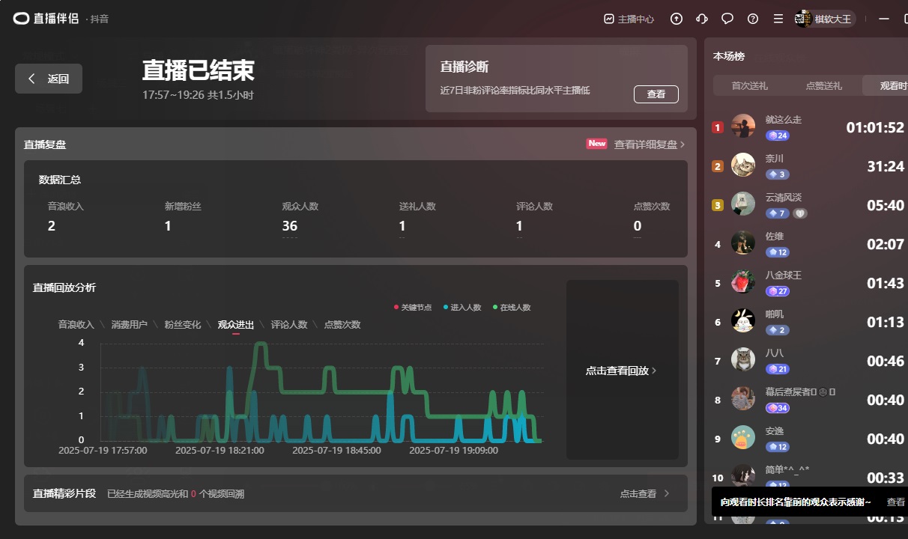
Task: Select the 粉丝变化 chart tab
Action: point(183,325)
